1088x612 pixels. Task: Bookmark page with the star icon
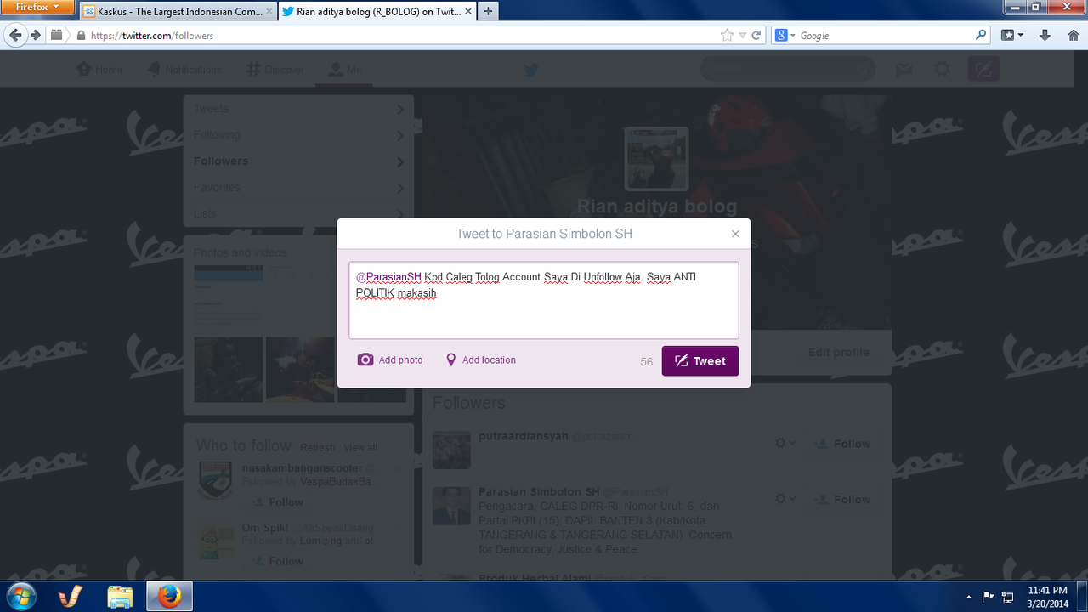[x=727, y=36]
